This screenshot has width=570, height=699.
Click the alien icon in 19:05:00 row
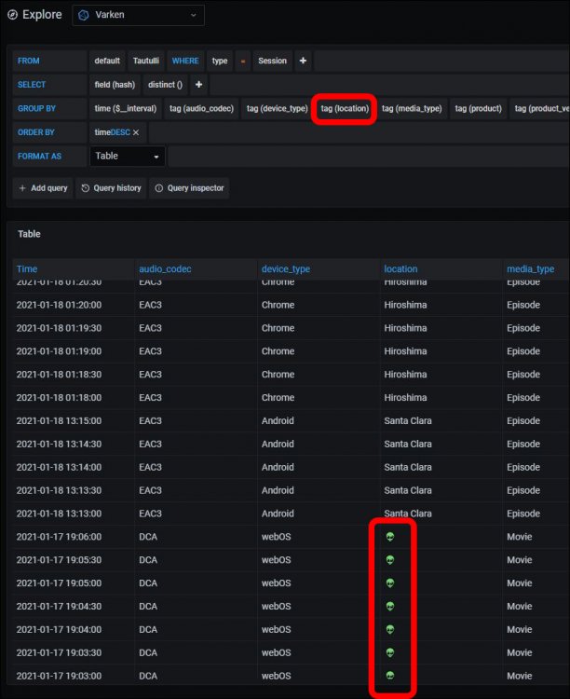[x=390, y=583]
